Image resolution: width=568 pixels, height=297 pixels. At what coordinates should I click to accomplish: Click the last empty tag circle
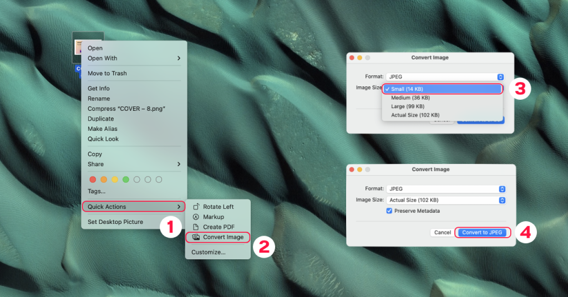pyautogui.click(x=159, y=180)
